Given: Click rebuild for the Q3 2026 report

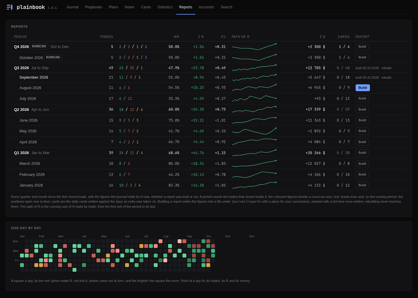Looking at the screenshot, I should 386,68.
